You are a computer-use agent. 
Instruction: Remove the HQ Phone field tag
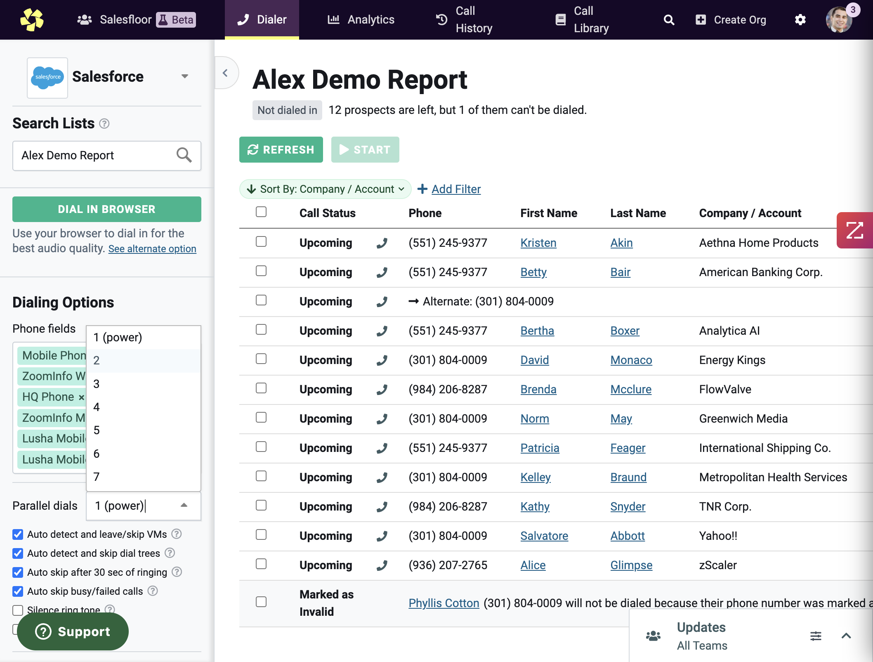click(81, 397)
